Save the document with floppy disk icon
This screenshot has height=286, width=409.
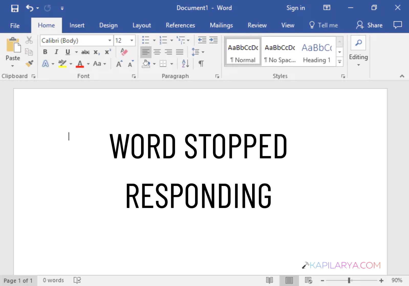click(15, 8)
